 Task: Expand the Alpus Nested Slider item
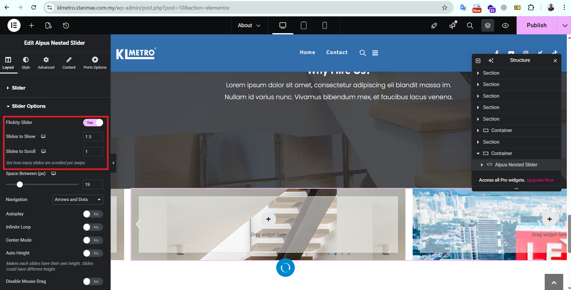482,165
